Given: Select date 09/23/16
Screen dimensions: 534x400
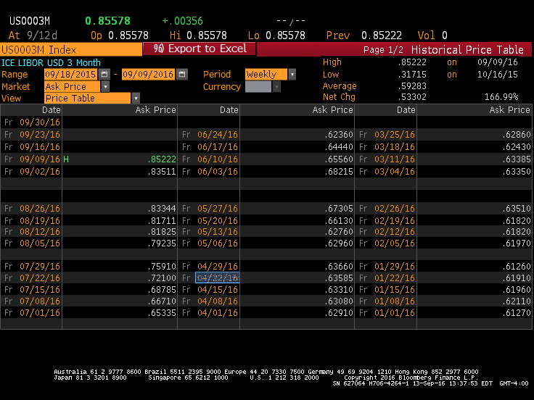Looking at the screenshot, I should click(40, 135).
